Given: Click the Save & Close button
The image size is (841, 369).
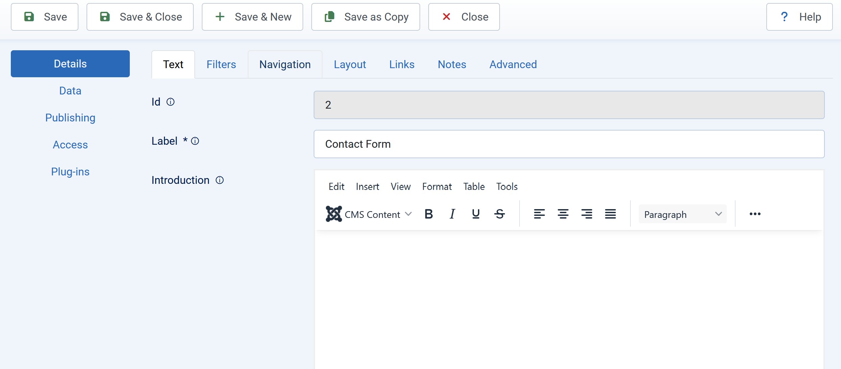Looking at the screenshot, I should [x=140, y=17].
